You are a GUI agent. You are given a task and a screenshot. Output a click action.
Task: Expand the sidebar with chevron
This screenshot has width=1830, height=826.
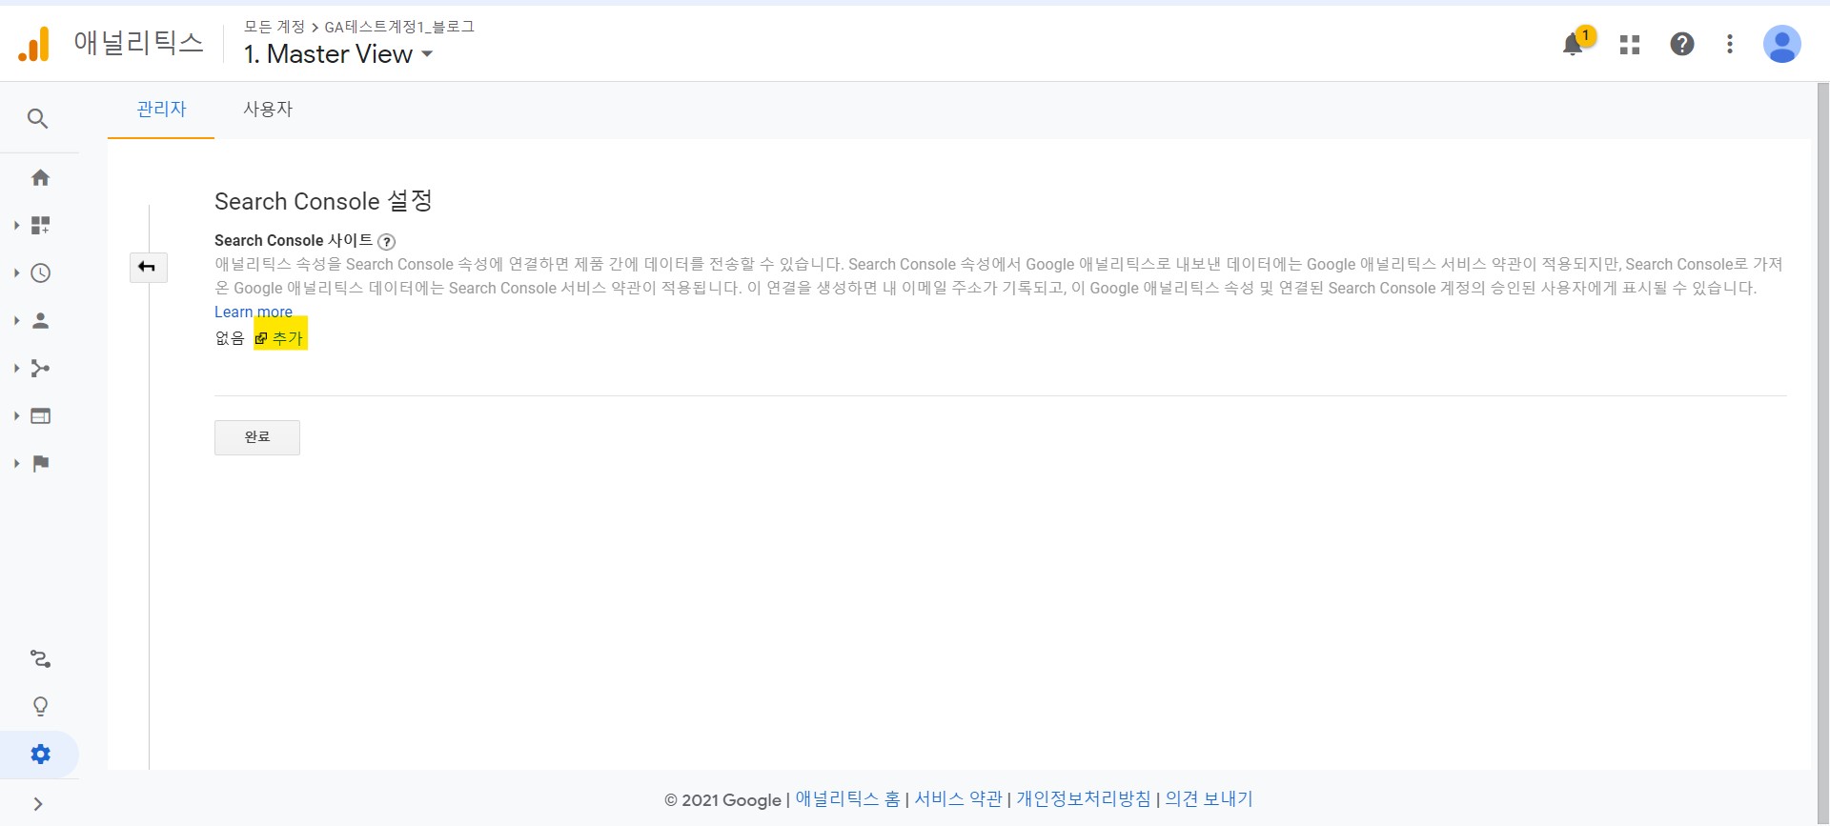[x=38, y=804]
